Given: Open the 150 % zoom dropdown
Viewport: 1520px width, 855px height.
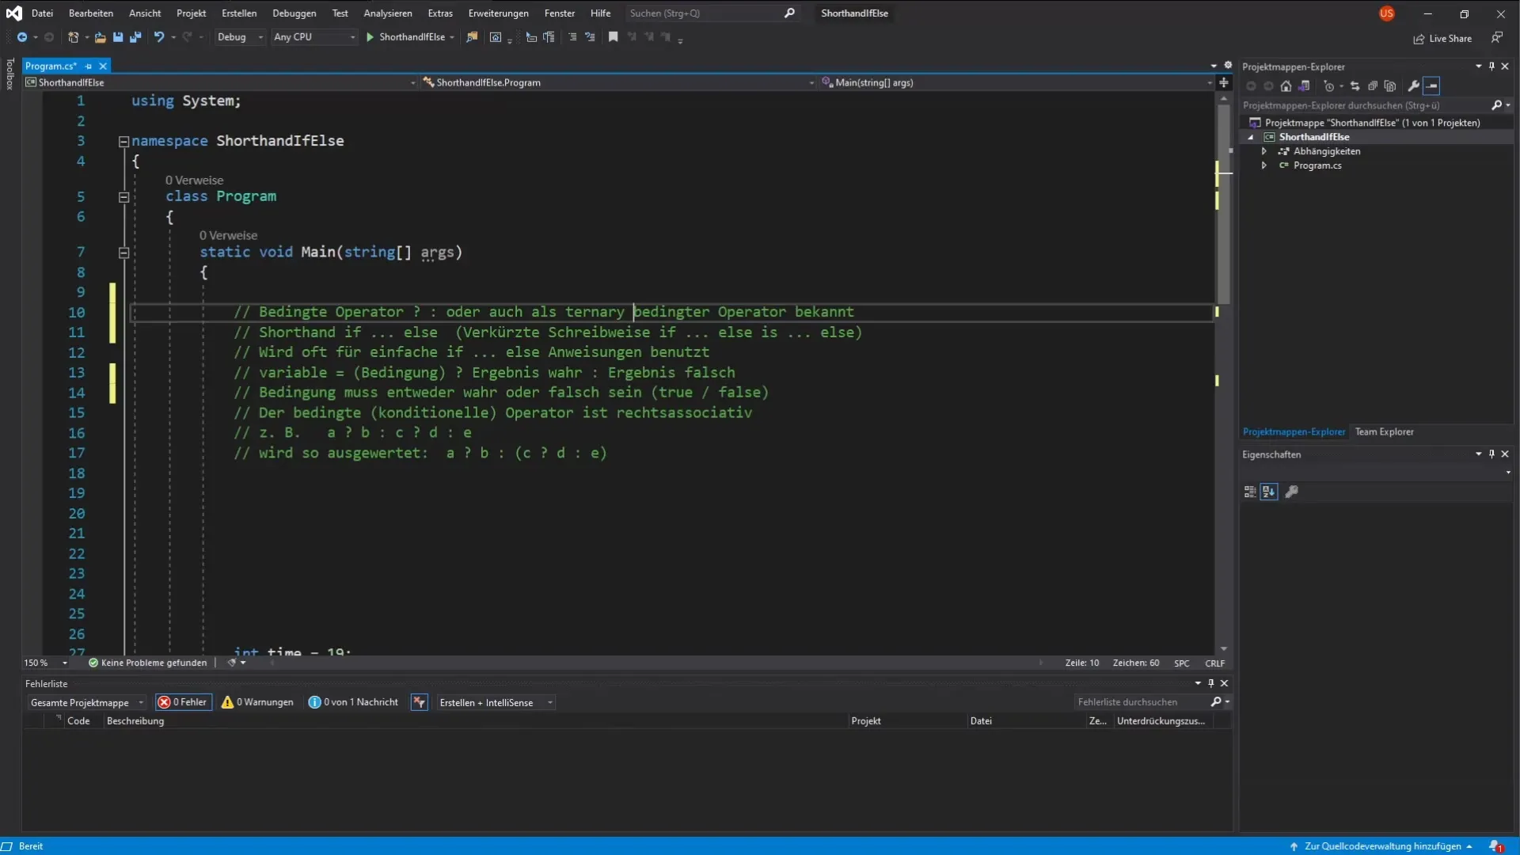Looking at the screenshot, I should (x=45, y=663).
